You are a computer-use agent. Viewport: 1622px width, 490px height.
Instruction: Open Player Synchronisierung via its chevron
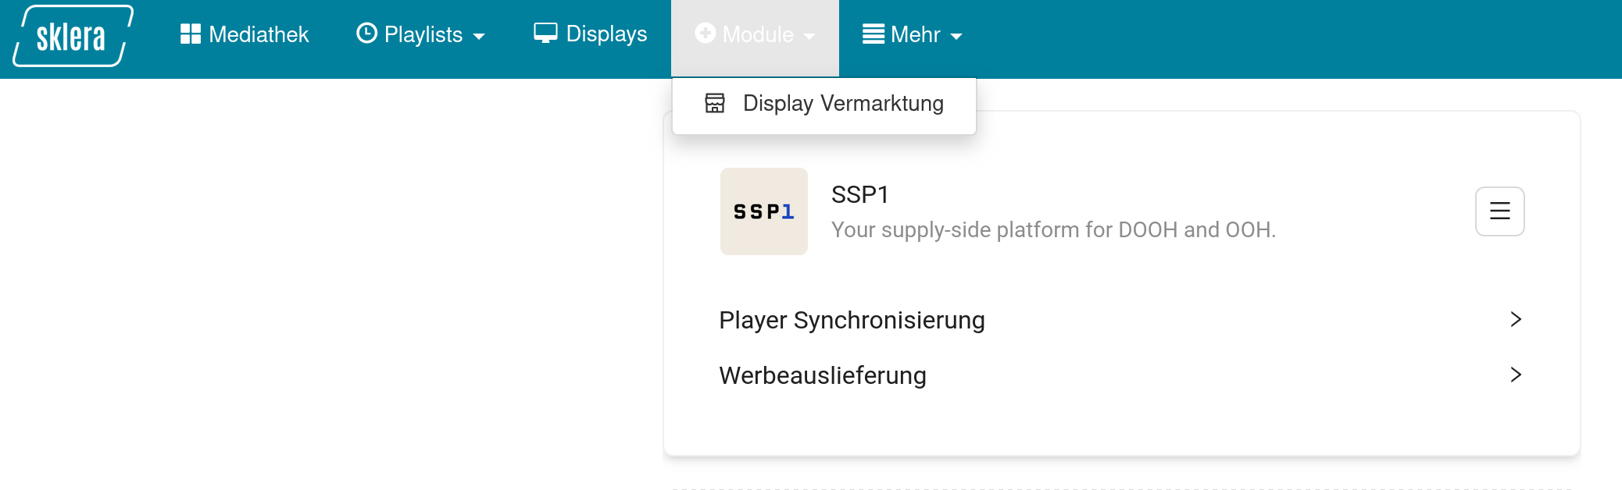1515,319
